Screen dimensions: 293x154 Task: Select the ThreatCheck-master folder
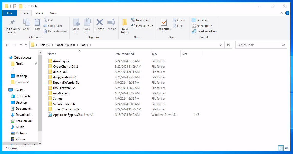(x=67, y=110)
